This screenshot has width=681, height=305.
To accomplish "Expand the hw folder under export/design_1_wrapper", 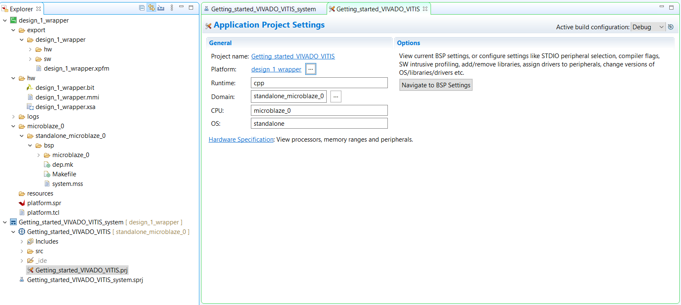I will click(x=30, y=49).
